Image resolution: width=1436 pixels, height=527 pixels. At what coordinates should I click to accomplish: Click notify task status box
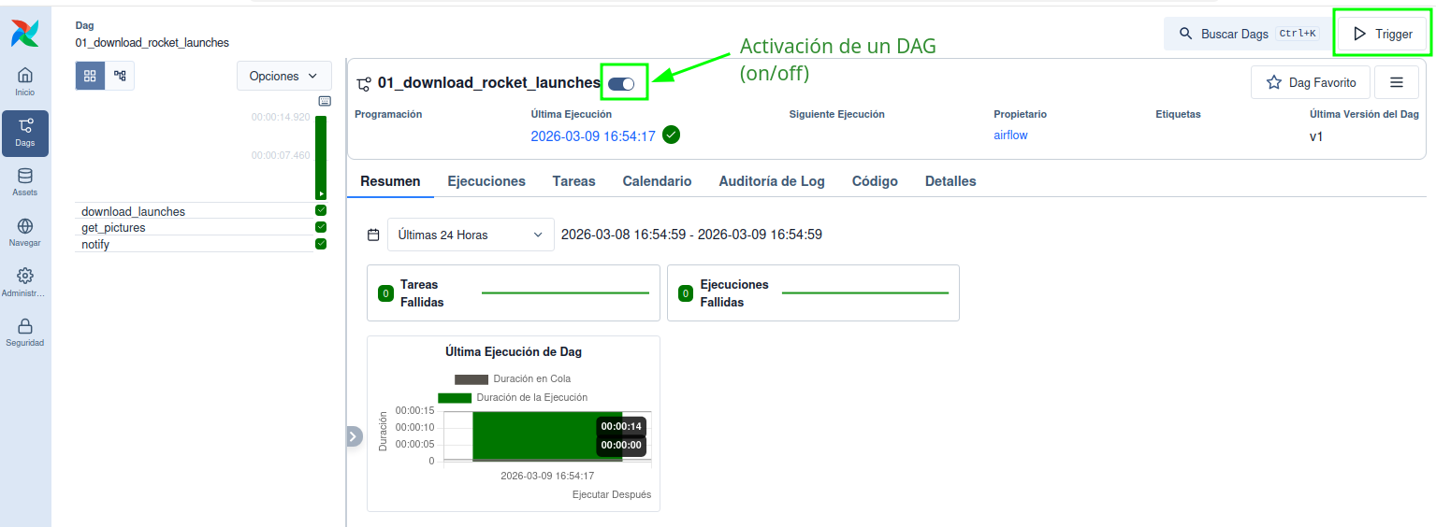pos(321,244)
